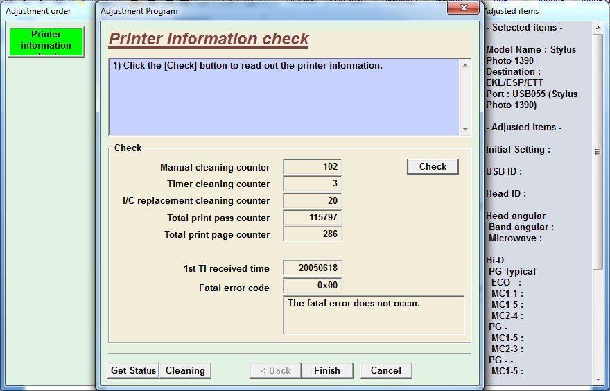This screenshot has height=391, width=610.
Task: Focus the Total print page counter field
Action: tap(312, 234)
